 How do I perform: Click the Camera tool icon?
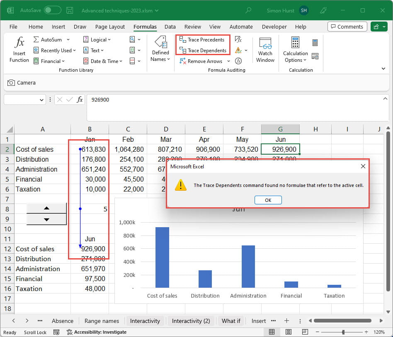(11, 83)
